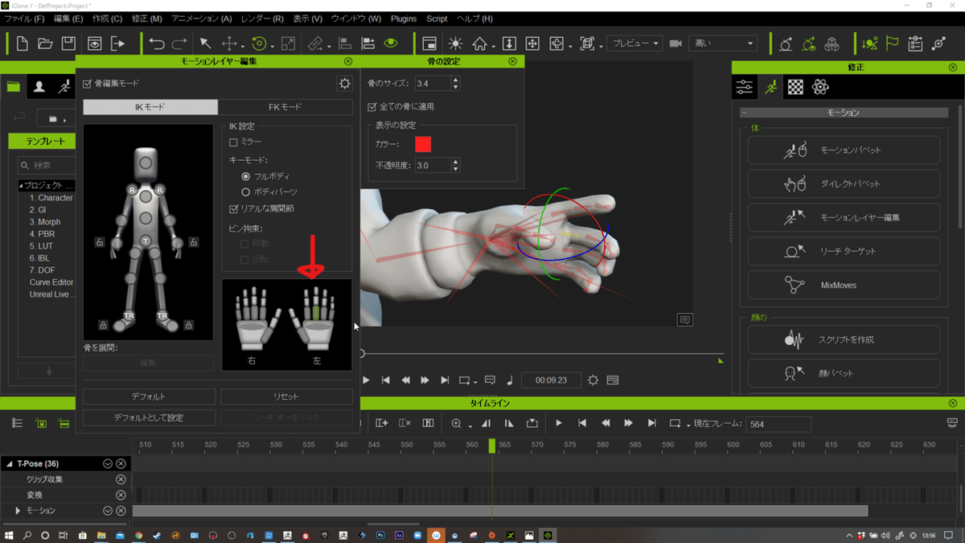Toggle the 全ての骨に適用 checkbox
The width and height of the screenshot is (965, 543).
[372, 106]
